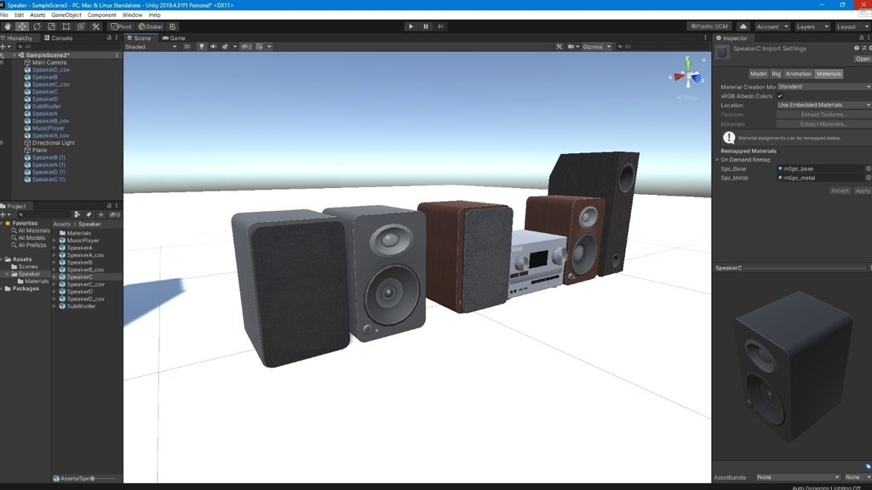Select the Rotate tool
The height and width of the screenshot is (490, 872).
point(37,26)
